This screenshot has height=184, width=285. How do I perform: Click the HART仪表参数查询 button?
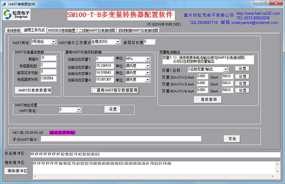click(33, 90)
